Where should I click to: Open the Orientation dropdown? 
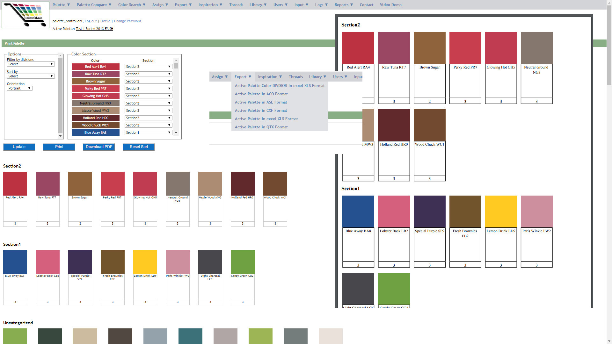(x=19, y=88)
